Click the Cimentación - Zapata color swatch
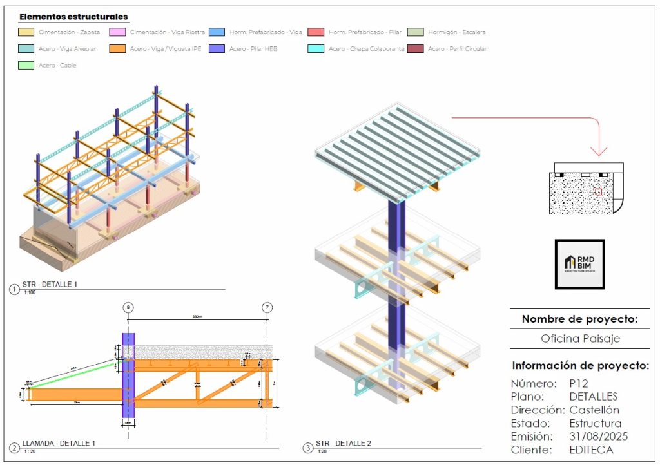 26,32
